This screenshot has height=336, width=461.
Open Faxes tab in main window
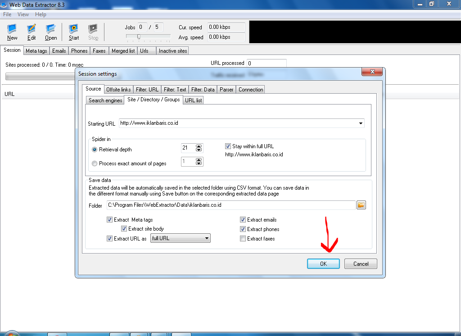pyautogui.click(x=99, y=51)
